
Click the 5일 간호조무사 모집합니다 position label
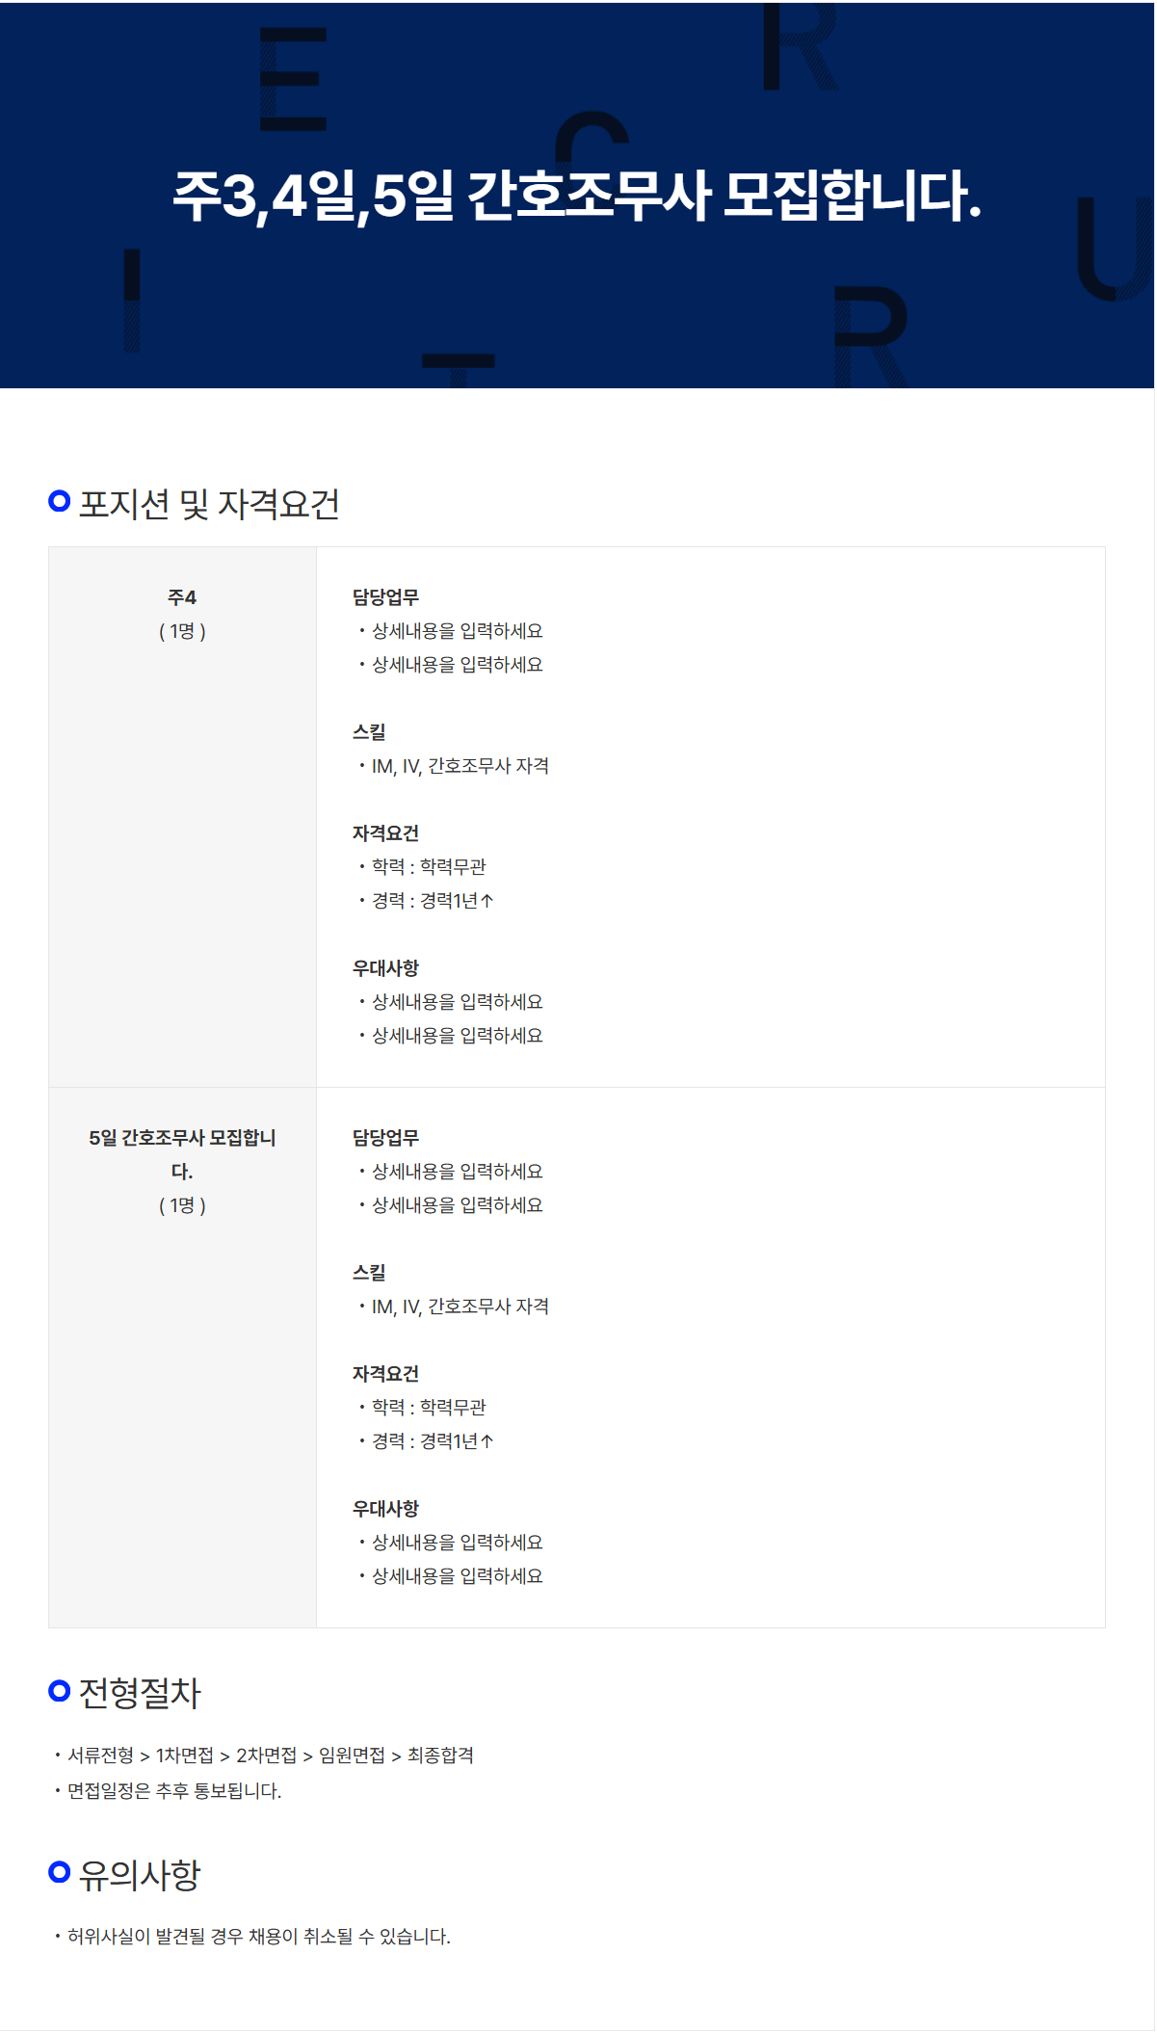click(x=182, y=1154)
